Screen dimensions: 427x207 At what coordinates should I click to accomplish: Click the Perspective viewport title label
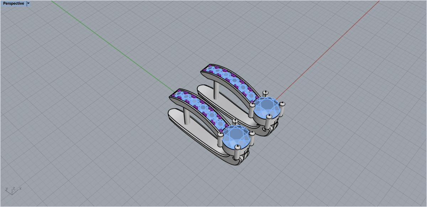coord(14,4)
